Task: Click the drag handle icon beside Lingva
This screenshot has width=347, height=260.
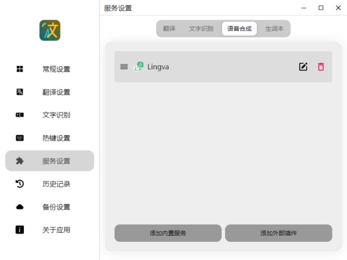Action: point(124,67)
